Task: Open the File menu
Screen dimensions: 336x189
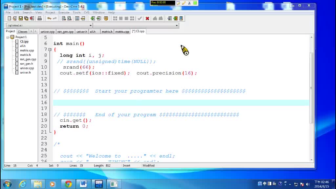Action: coord(8,12)
